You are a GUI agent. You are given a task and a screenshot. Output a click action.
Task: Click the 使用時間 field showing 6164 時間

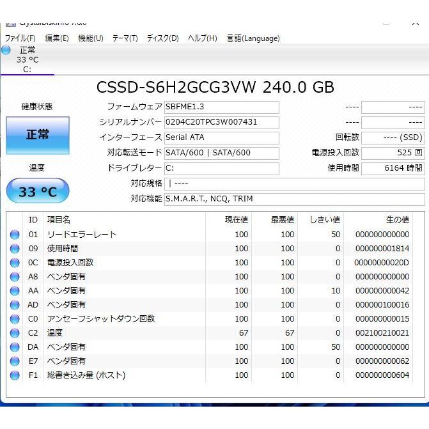[393, 168]
